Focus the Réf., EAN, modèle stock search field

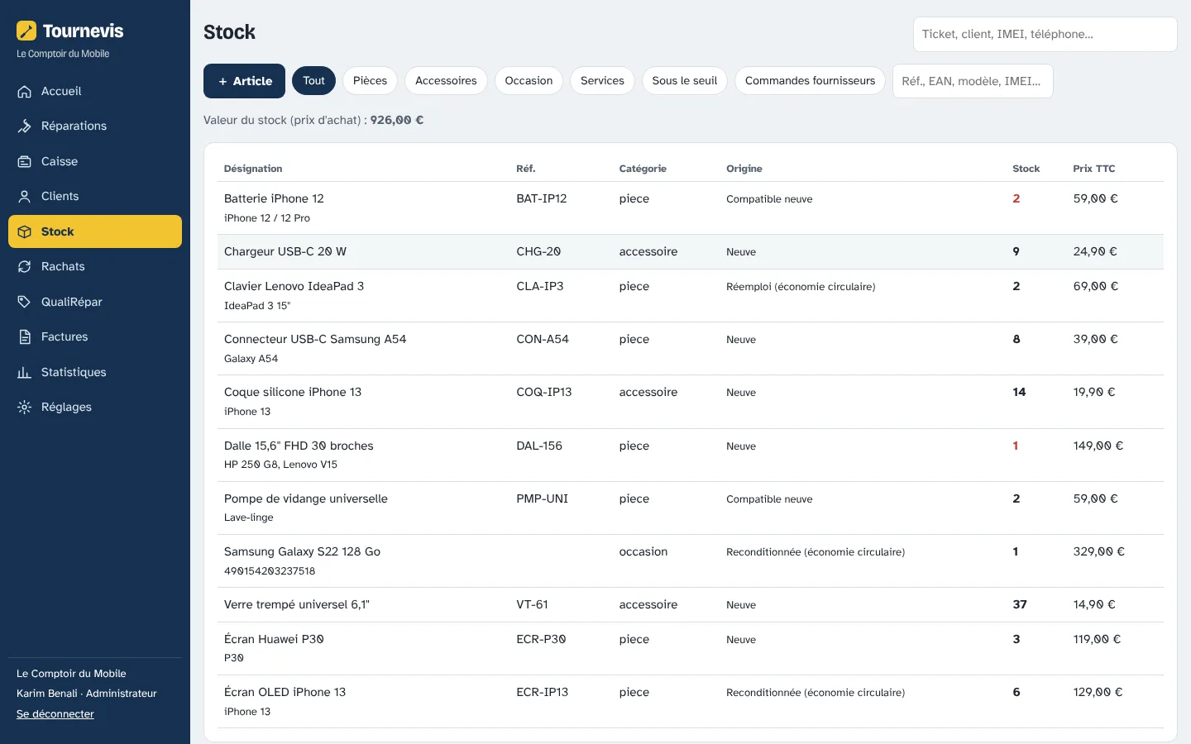[972, 81]
